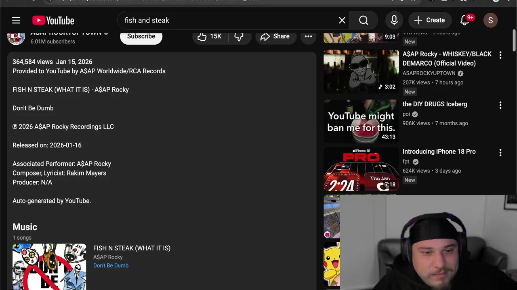Screen dimensions: 517x290
Task: Clear the search text with the X icon
Action: pos(342,20)
